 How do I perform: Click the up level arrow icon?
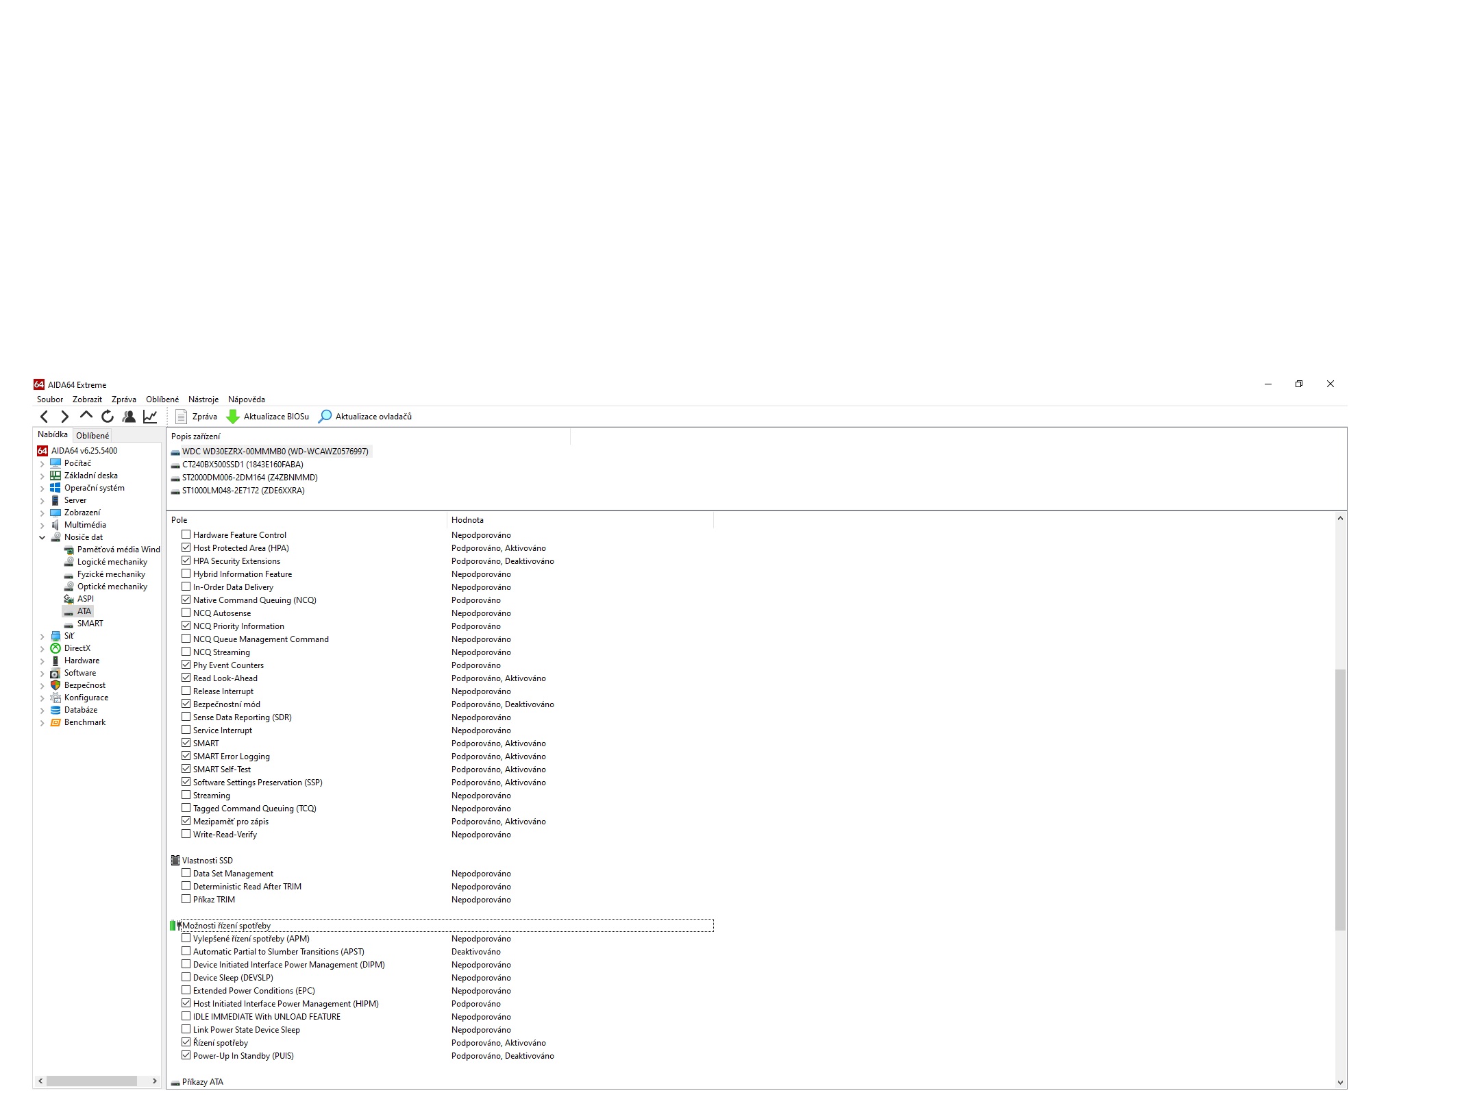point(86,416)
